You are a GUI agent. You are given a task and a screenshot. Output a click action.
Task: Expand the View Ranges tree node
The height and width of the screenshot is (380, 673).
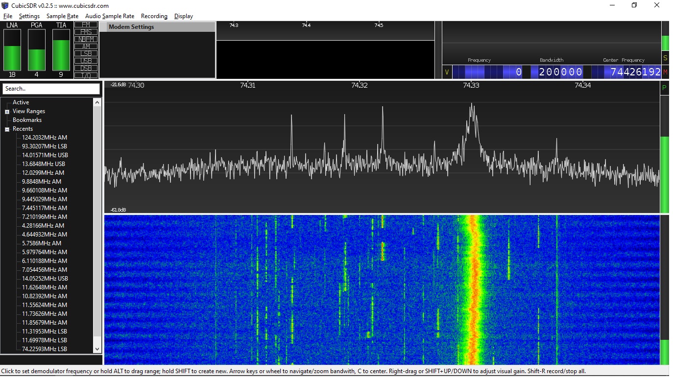tap(7, 112)
